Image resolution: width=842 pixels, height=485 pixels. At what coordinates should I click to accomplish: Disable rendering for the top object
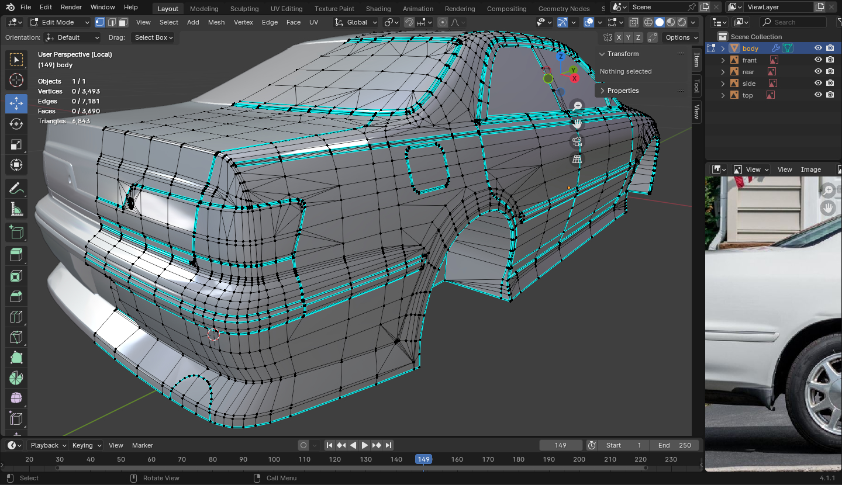(x=830, y=95)
